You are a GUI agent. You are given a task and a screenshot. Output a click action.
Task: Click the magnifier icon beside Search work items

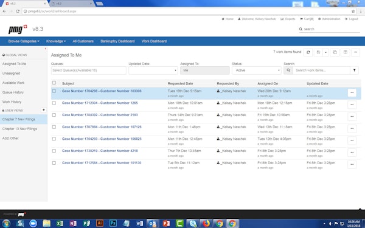point(288,71)
